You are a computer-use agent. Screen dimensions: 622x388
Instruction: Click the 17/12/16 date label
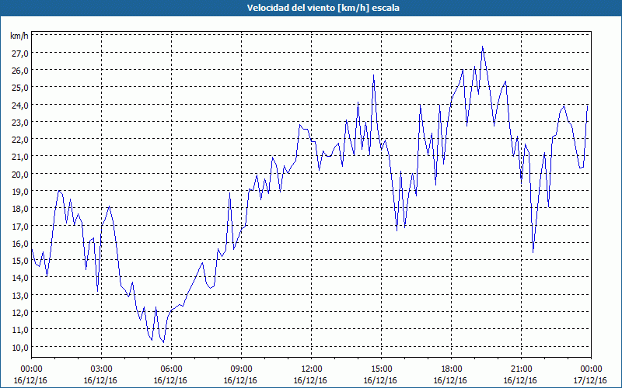tap(590, 380)
